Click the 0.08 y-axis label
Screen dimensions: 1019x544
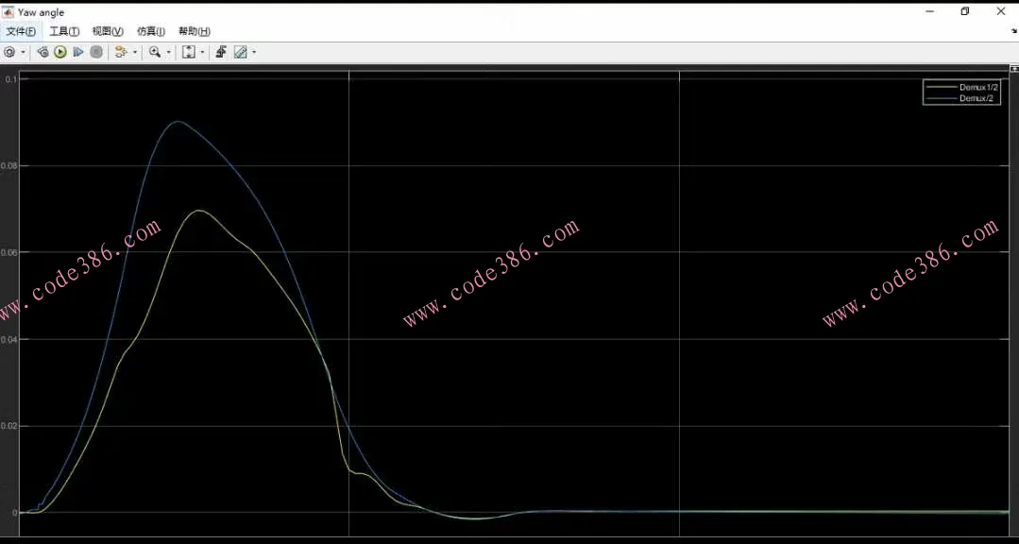point(8,165)
